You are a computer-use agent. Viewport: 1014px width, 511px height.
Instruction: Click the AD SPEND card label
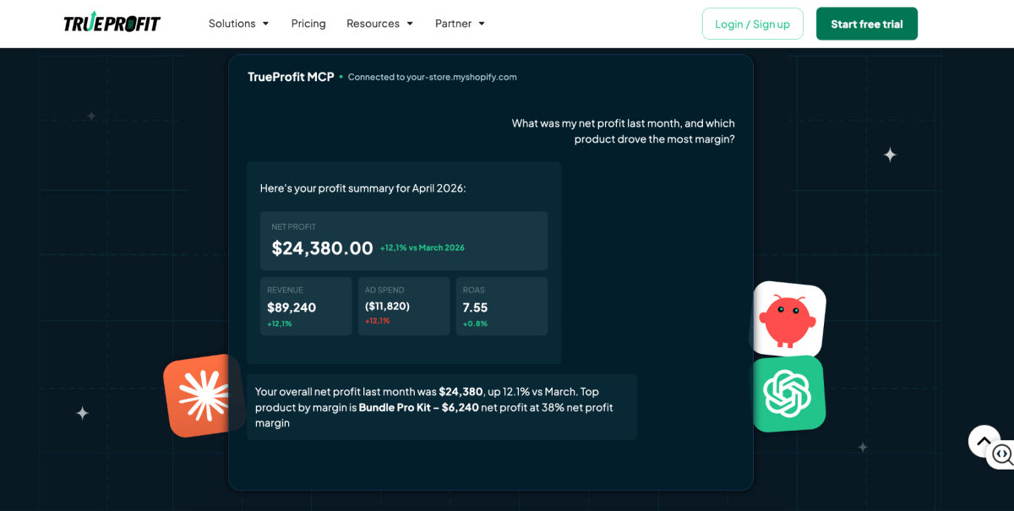384,290
